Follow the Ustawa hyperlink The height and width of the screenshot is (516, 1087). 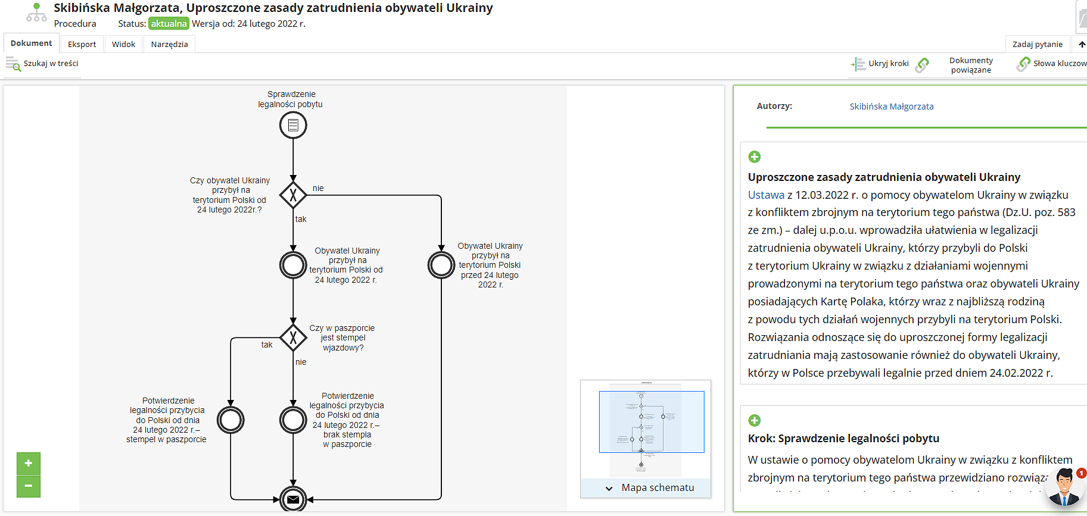pos(766,195)
